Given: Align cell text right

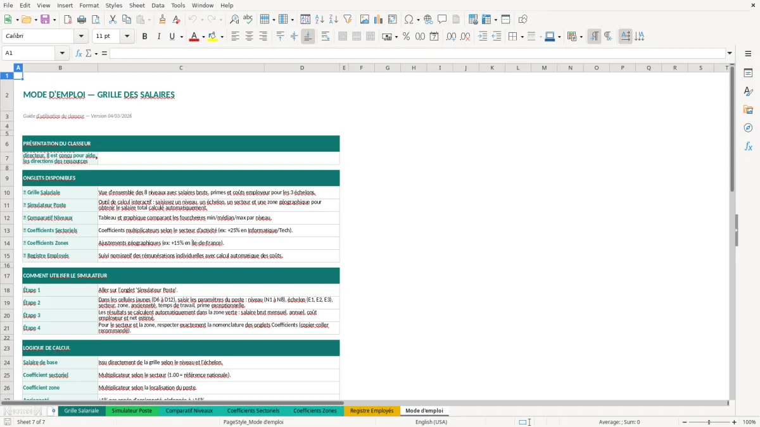Looking at the screenshot, I should (x=263, y=37).
